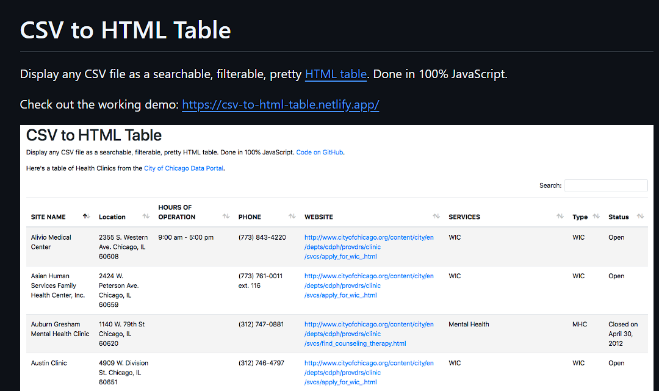Click the SITE NAME column header
Image resolution: width=659 pixels, height=391 pixels.
pos(48,217)
